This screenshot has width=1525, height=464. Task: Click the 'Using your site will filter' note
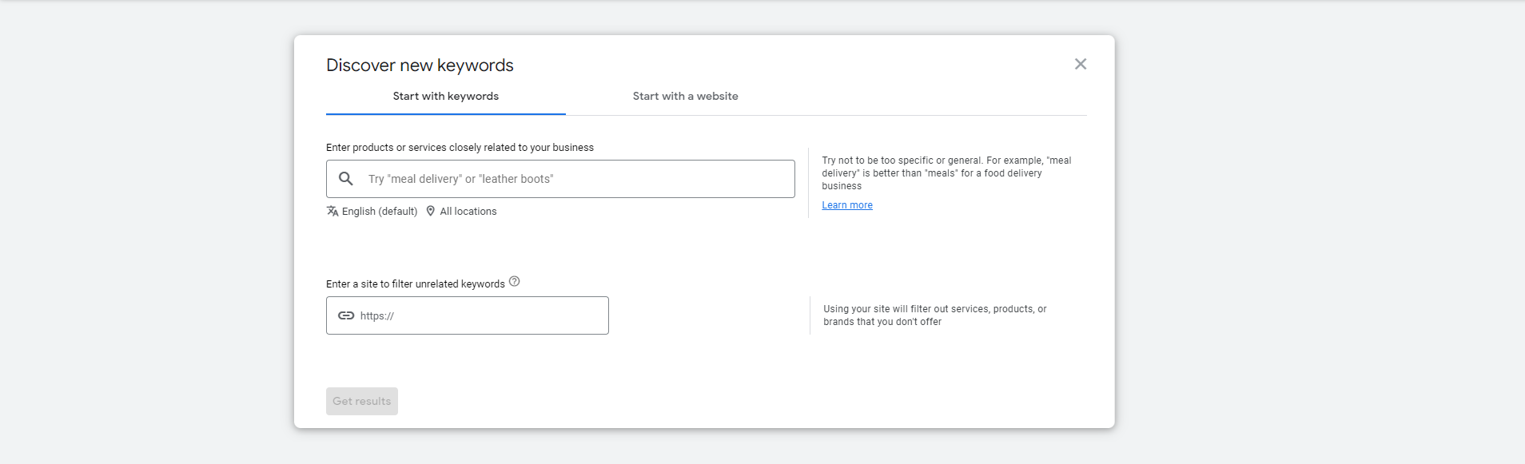pos(935,315)
